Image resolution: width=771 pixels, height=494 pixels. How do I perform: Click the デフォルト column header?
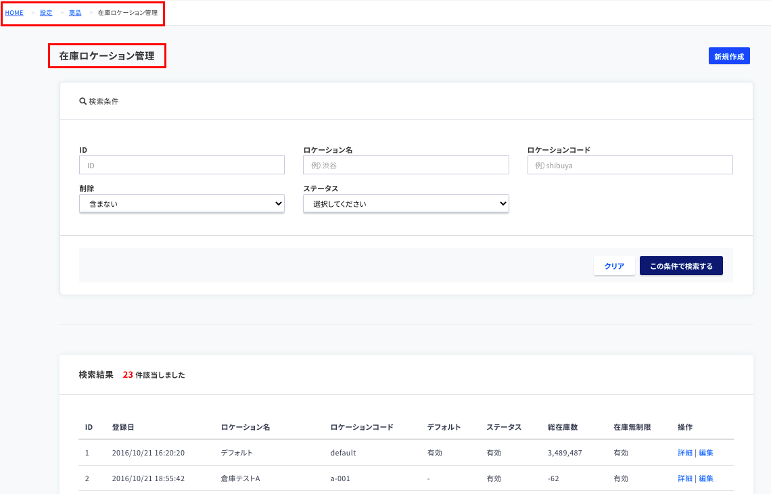click(444, 427)
